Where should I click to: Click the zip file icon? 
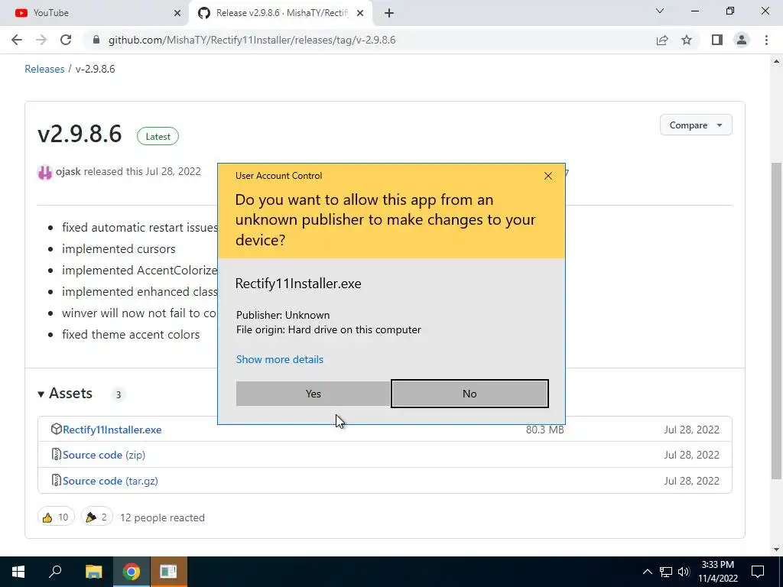(57, 454)
